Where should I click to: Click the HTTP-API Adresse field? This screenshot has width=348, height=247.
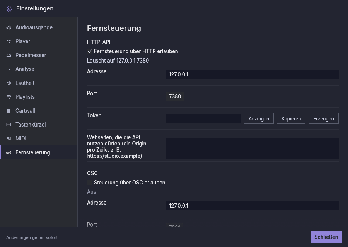[x=252, y=74]
